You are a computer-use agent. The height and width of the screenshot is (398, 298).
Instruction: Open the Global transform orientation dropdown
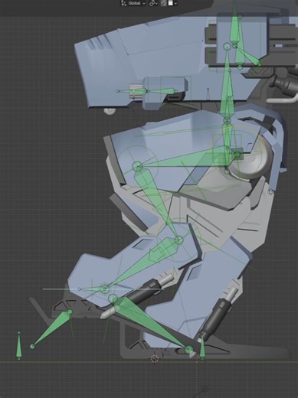coord(133,3)
